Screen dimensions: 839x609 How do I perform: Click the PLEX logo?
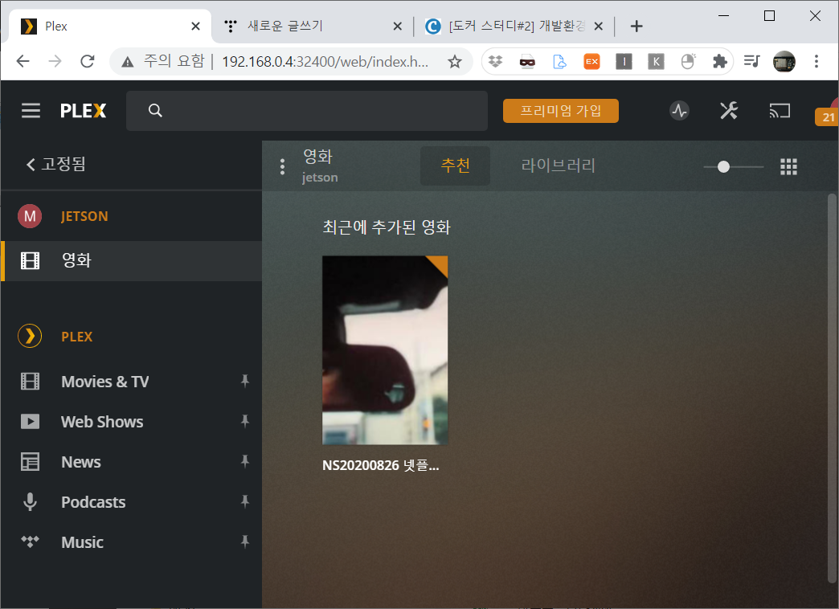click(83, 111)
